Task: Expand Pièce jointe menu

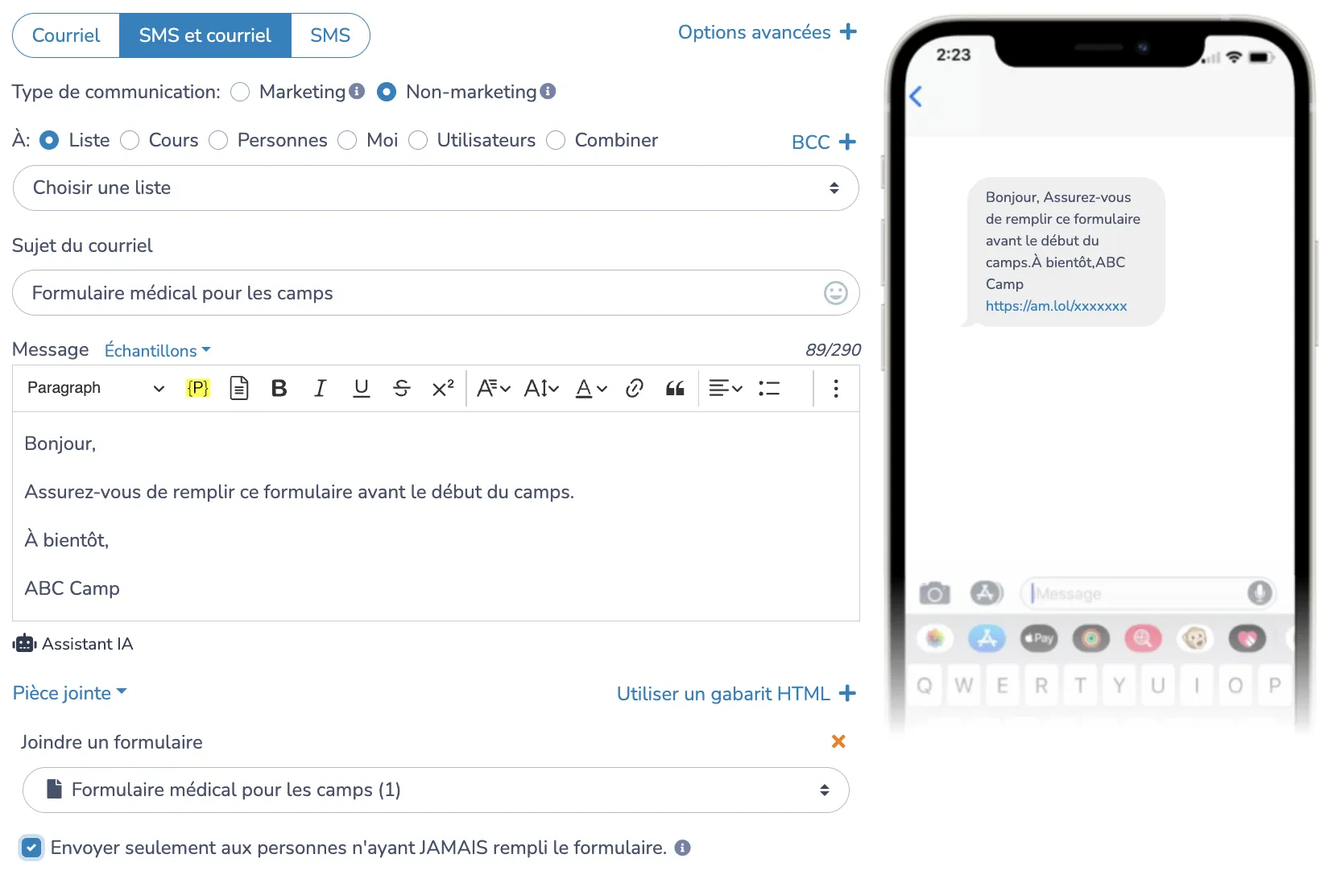Action: tap(70, 693)
